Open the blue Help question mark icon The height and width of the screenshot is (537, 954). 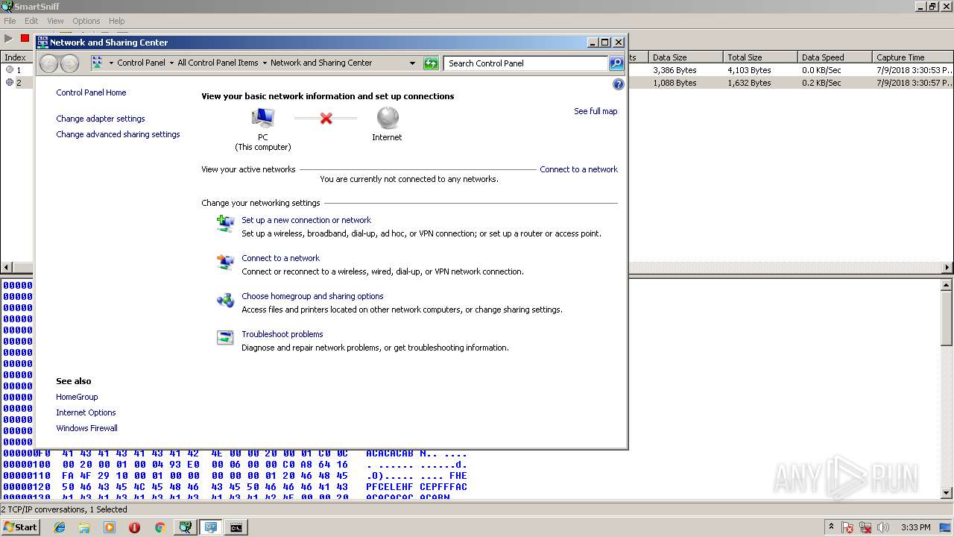tap(618, 84)
